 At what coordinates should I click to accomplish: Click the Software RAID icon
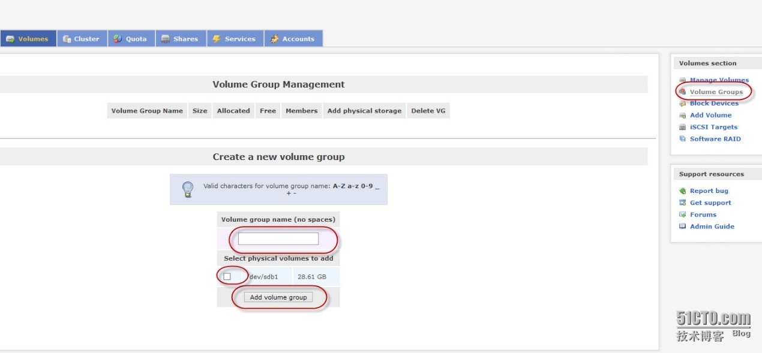click(x=682, y=139)
